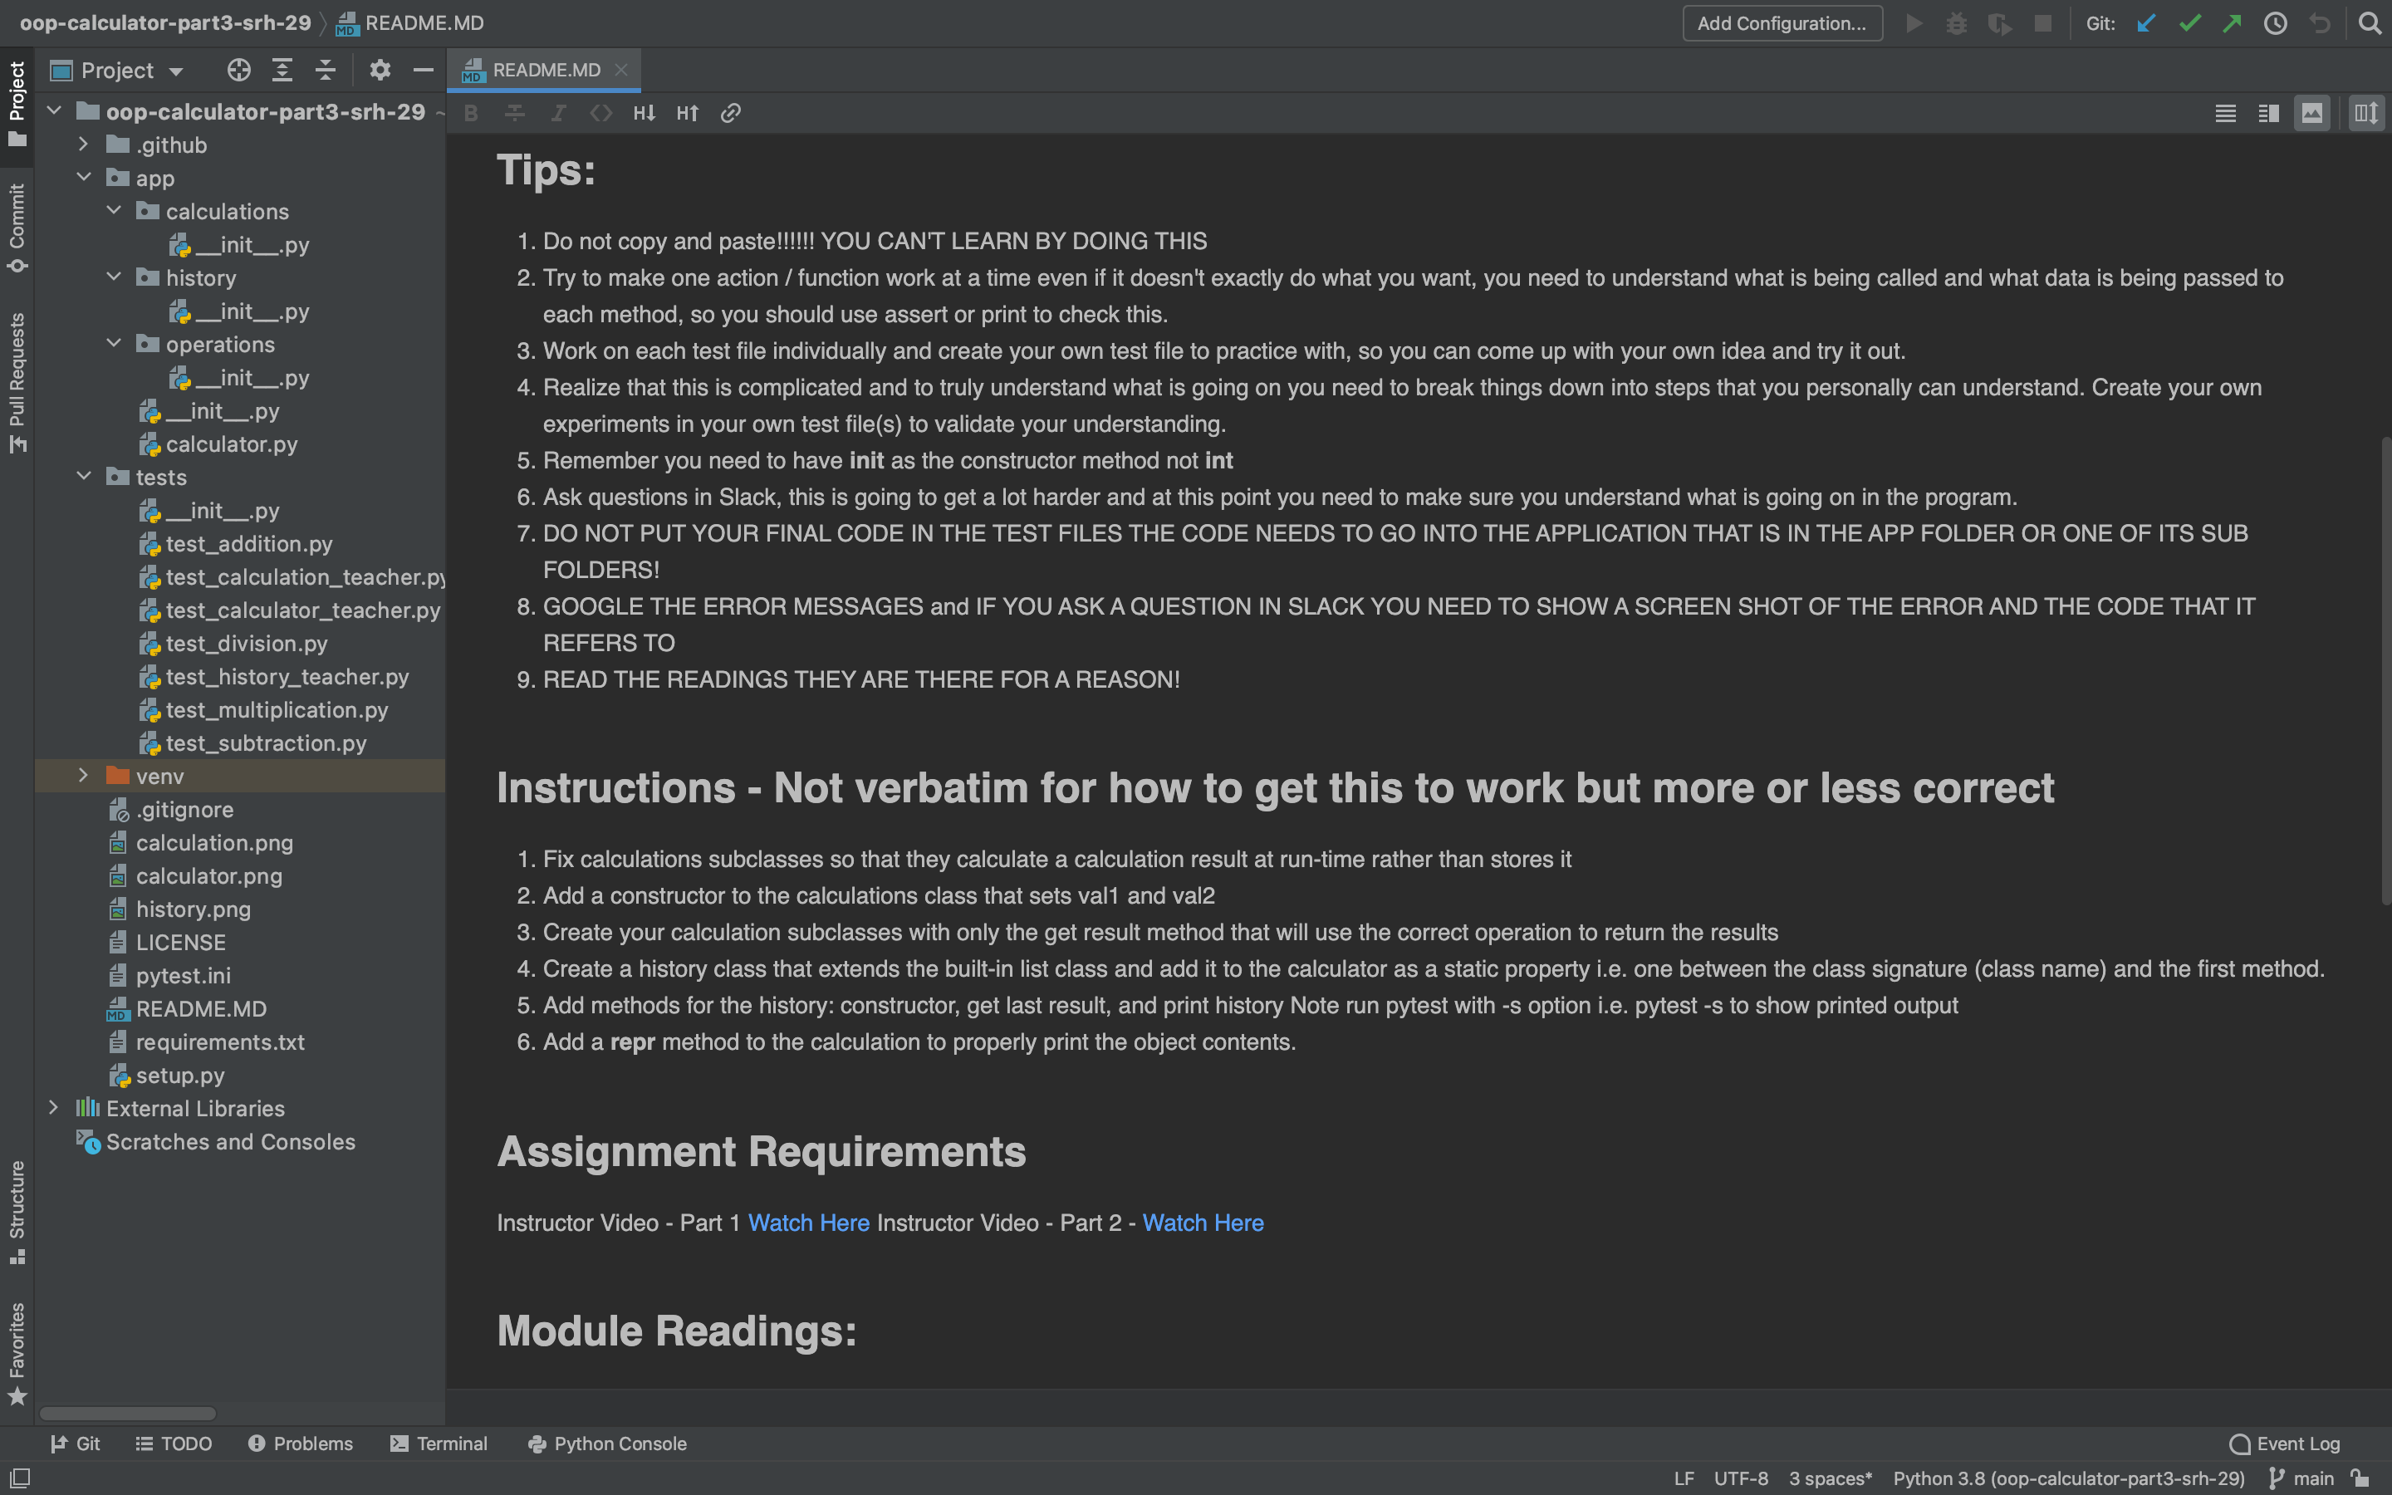Click the create link toolbar icon
Image resolution: width=2392 pixels, height=1495 pixels.
pyautogui.click(x=730, y=113)
